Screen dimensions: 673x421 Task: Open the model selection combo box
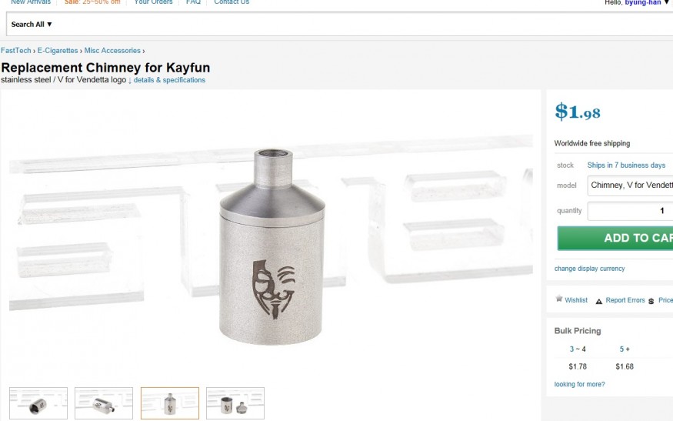click(630, 185)
